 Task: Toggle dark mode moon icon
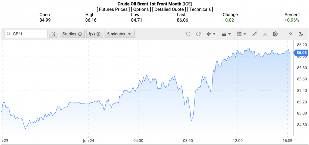click(x=301, y=34)
